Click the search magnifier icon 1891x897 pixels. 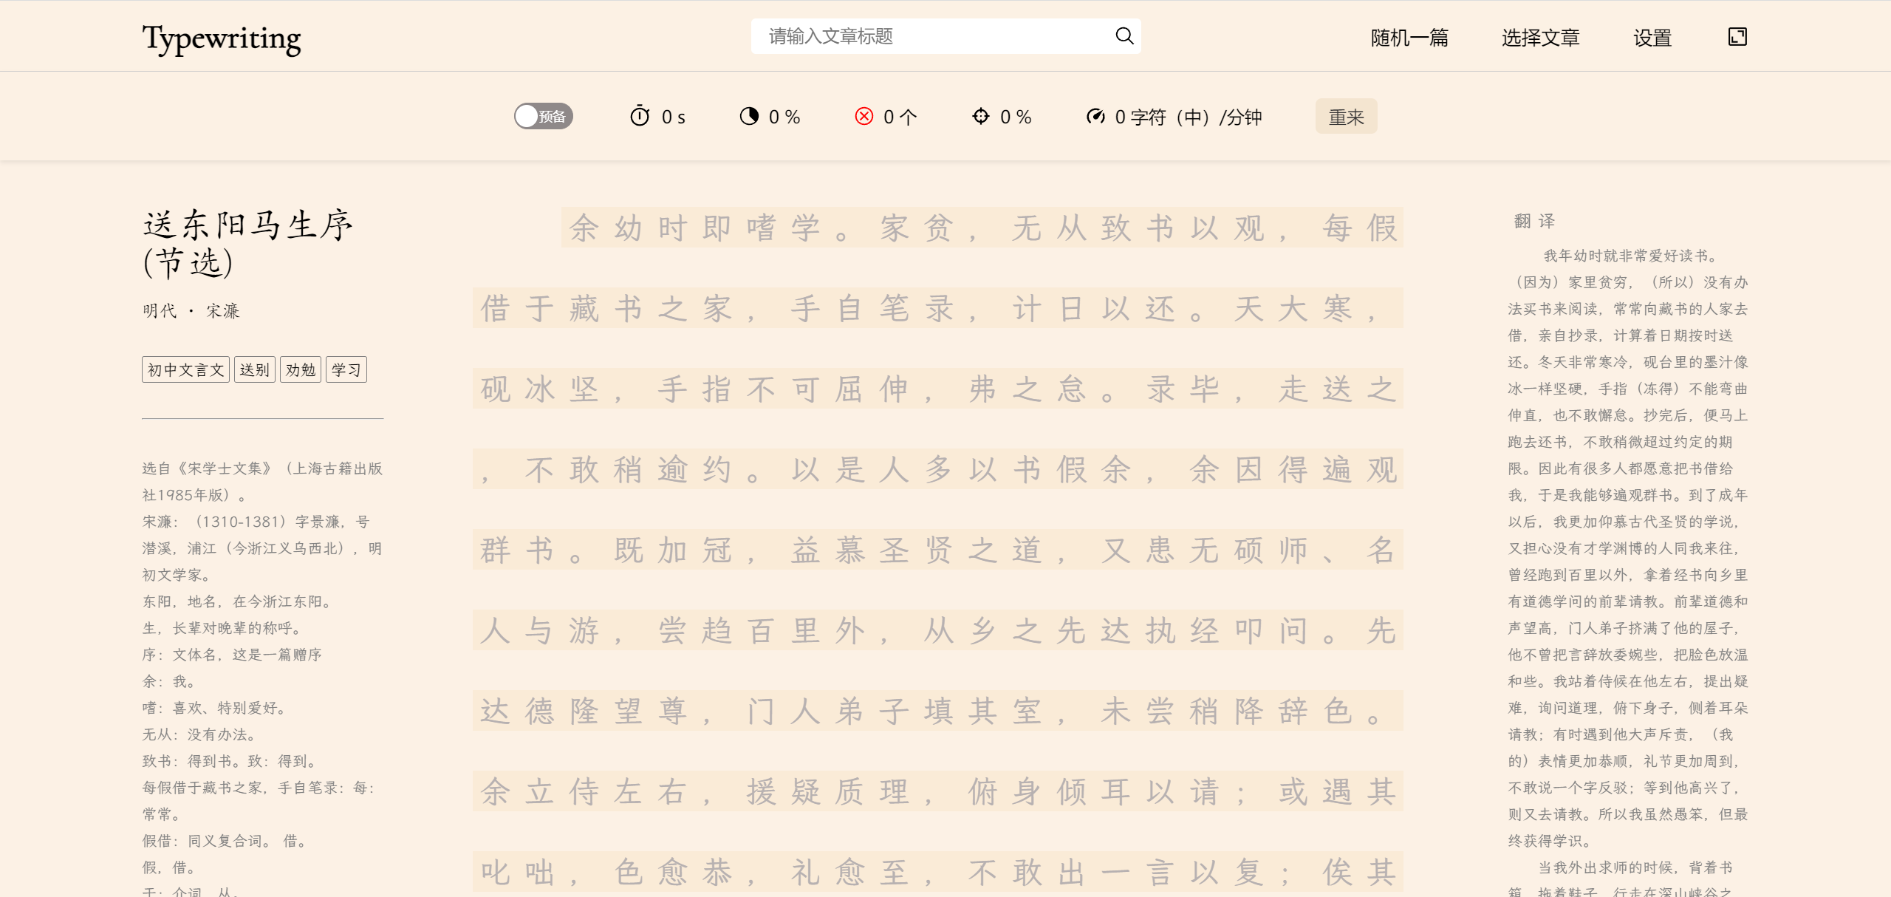point(1124,36)
